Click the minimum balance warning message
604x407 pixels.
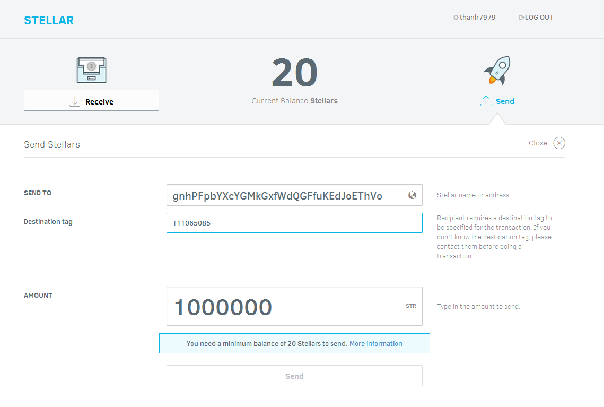(x=294, y=343)
